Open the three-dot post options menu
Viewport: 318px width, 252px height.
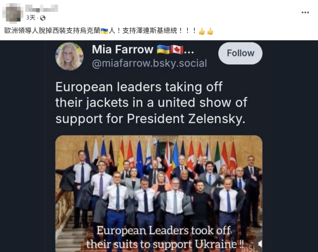click(305, 12)
